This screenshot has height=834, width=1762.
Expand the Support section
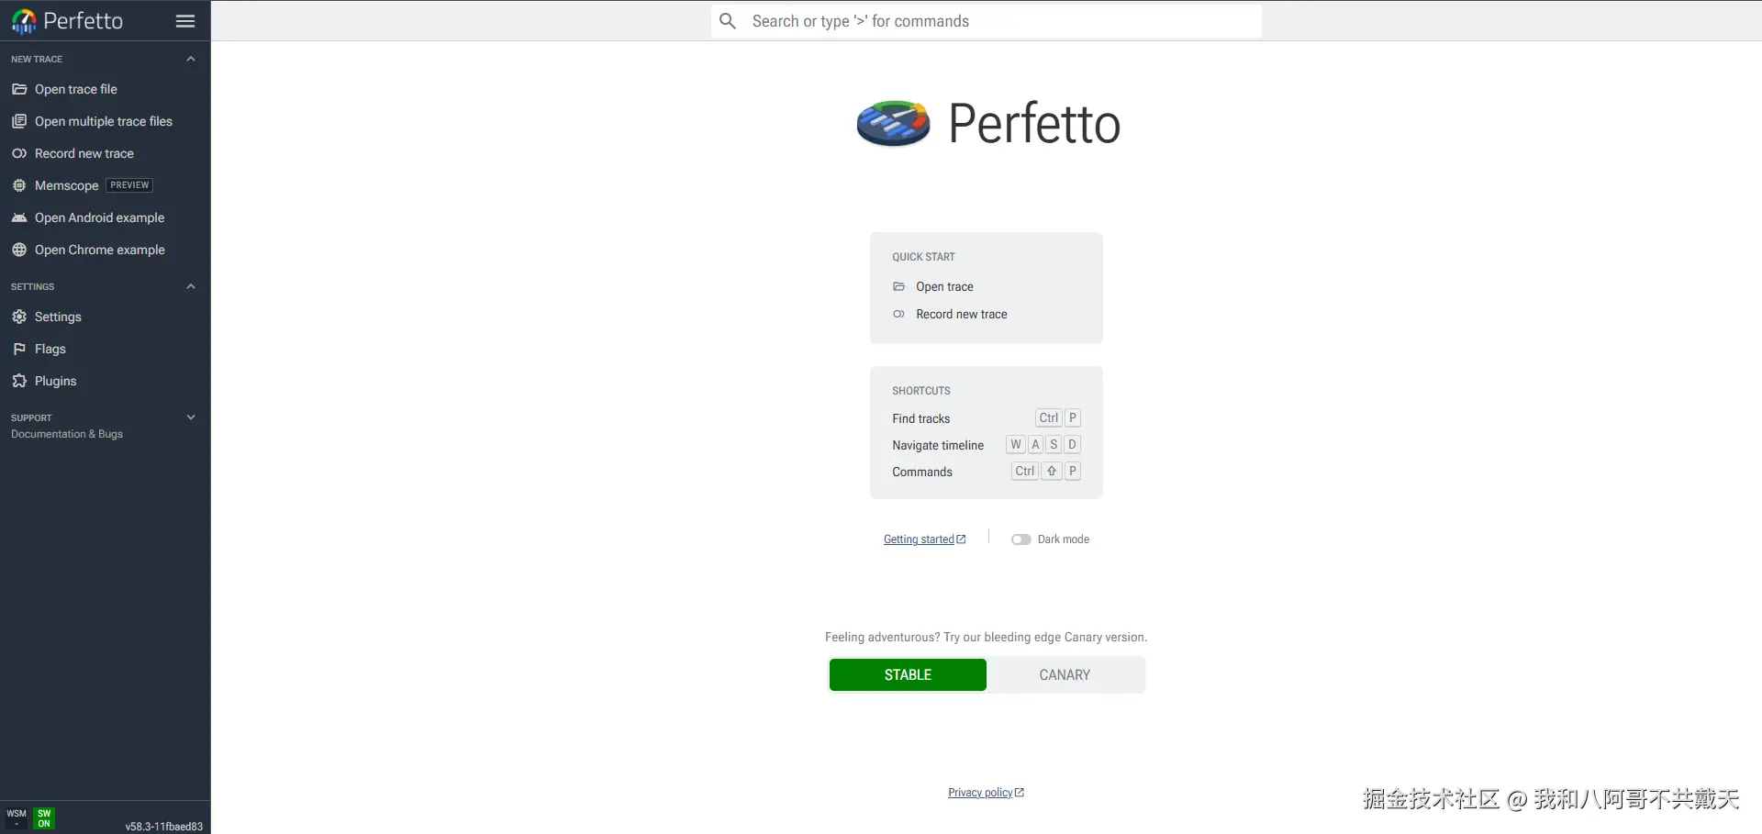pyautogui.click(x=191, y=417)
